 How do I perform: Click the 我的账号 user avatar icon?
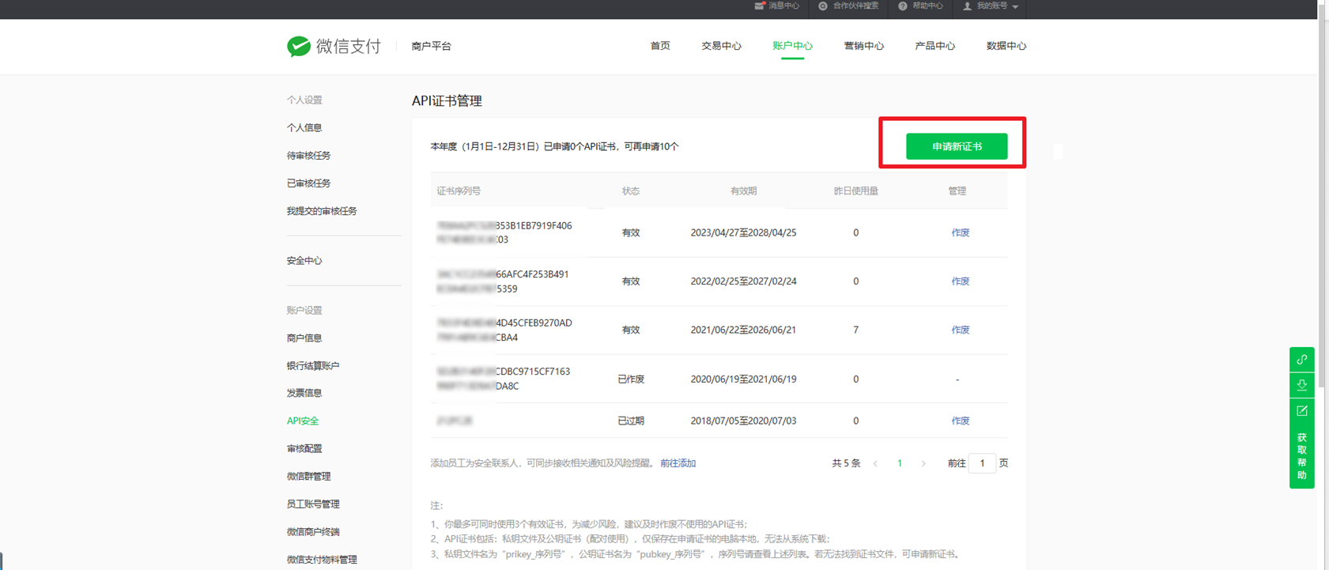click(x=967, y=6)
